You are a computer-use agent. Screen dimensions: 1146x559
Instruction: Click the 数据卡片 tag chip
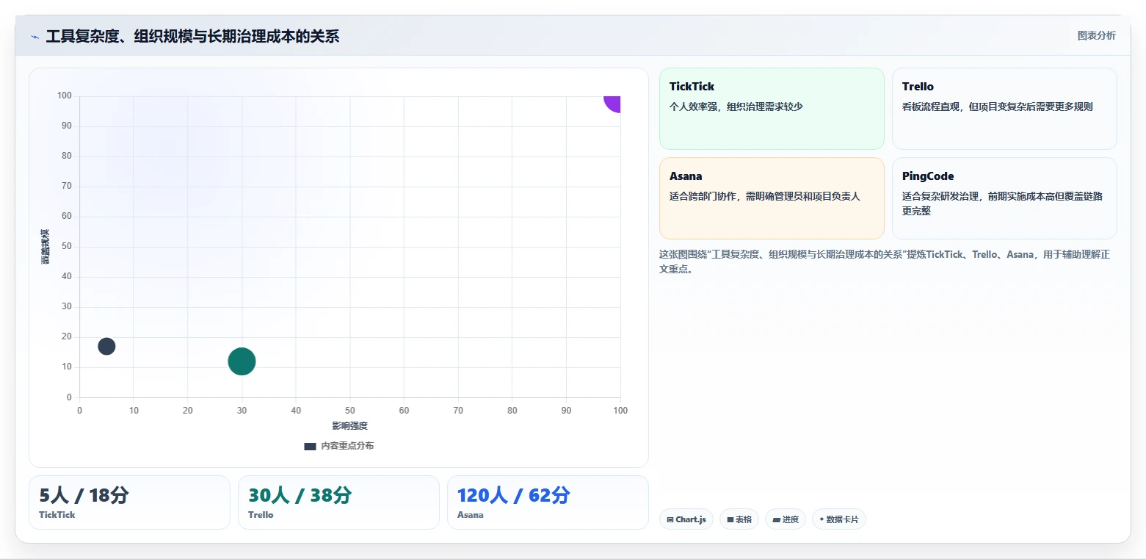click(839, 519)
